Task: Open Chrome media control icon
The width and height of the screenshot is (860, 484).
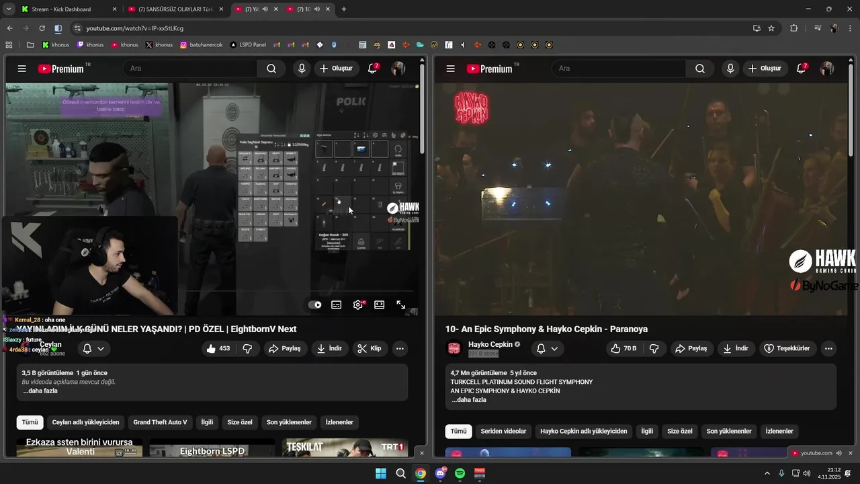Action: [x=818, y=28]
